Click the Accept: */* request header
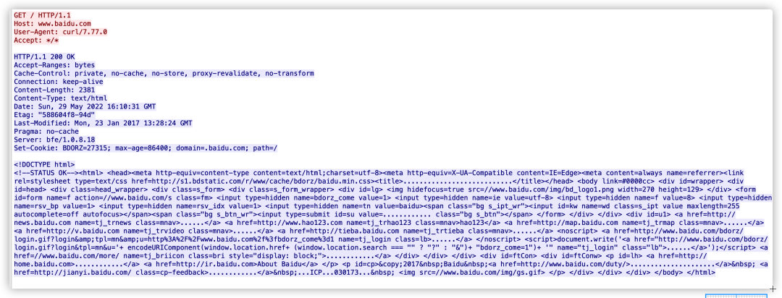Viewport: 782px width, 298px height. coord(36,41)
